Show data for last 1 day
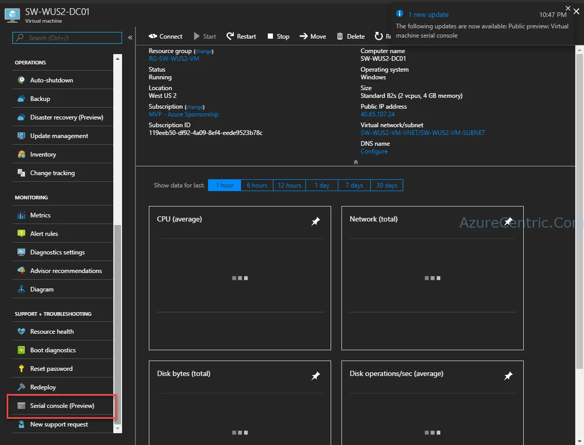 [322, 185]
